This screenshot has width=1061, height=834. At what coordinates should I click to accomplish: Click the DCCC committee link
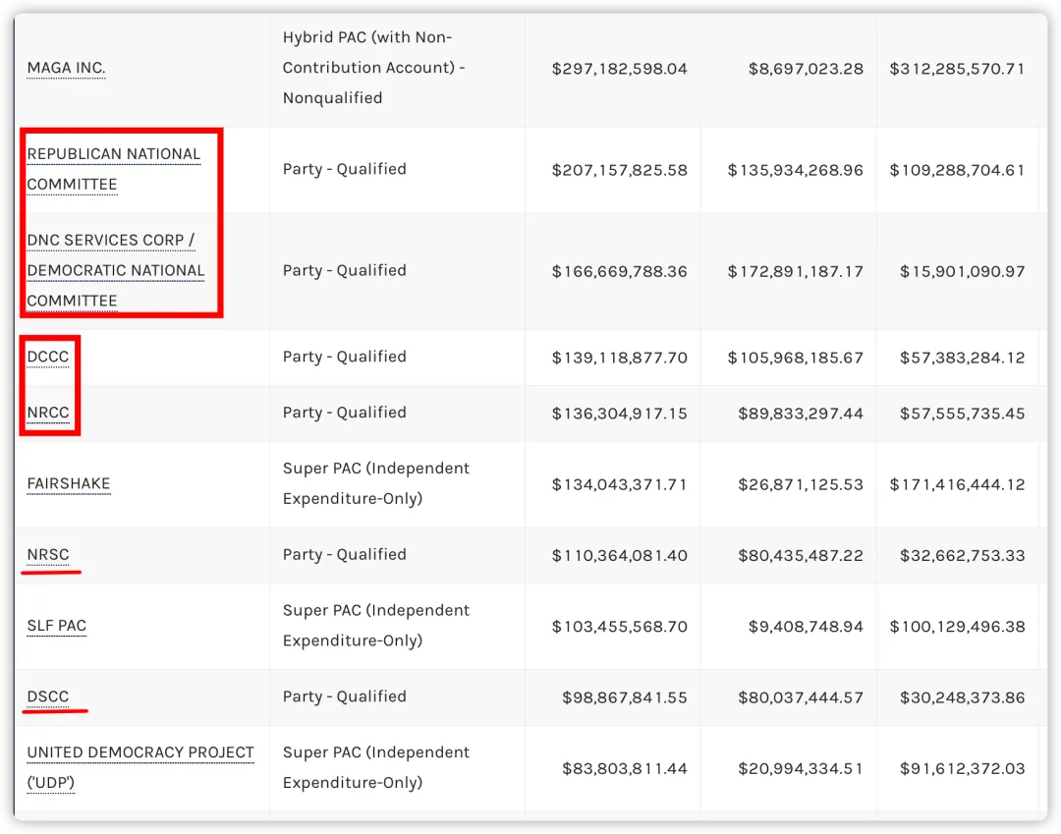[x=48, y=358]
